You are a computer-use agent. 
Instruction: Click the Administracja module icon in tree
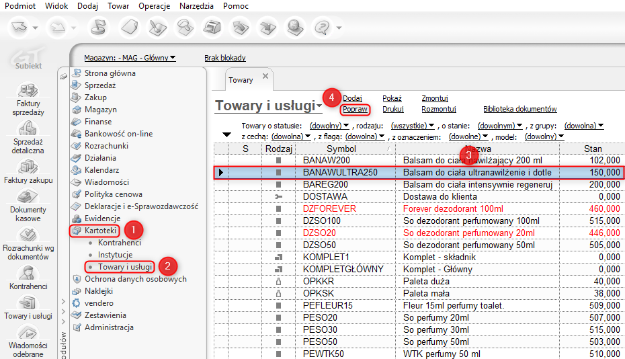[x=76, y=327]
